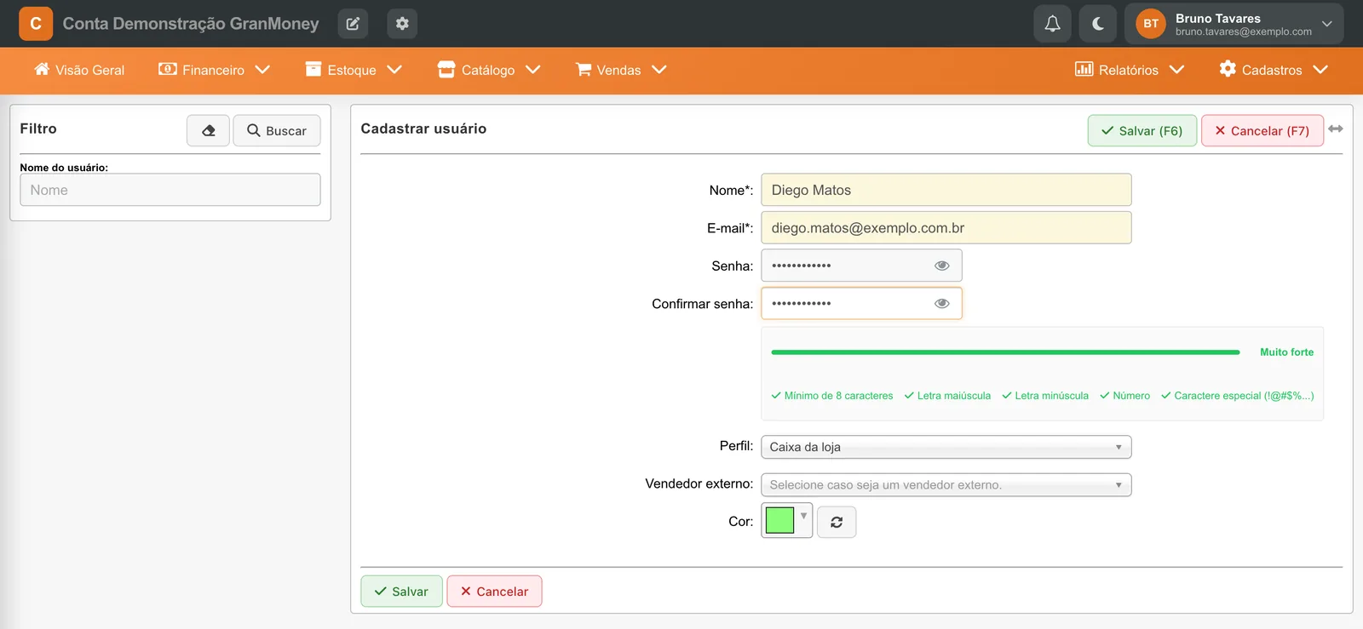This screenshot has height=629, width=1363.
Task: Click the bottom Salvar button
Action: pyautogui.click(x=401, y=592)
